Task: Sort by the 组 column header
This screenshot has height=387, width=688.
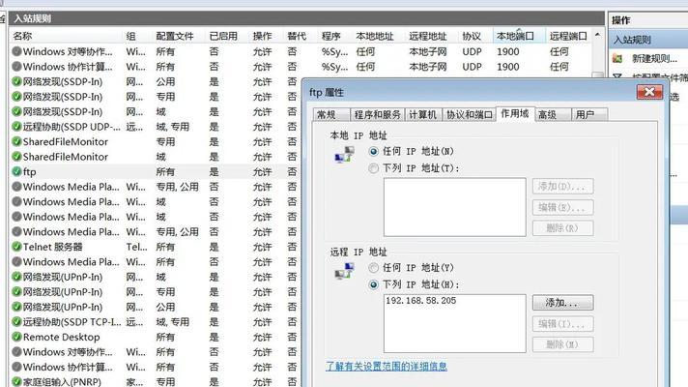Action: pyautogui.click(x=137, y=36)
